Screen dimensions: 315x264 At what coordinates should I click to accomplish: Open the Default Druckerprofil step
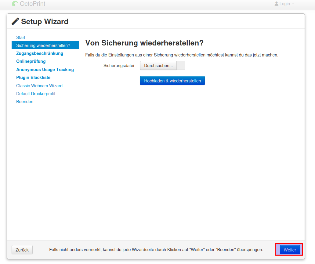tap(36, 94)
